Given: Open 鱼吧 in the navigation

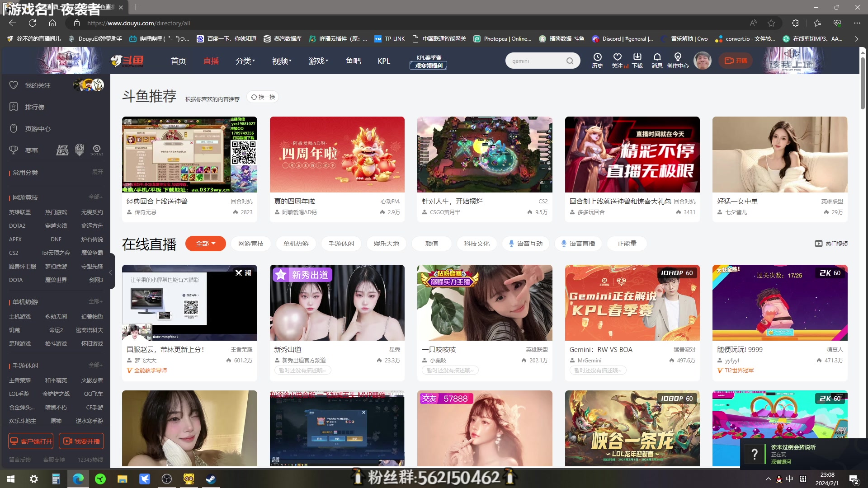Looking at the screenshot, I should coord(353,61).
